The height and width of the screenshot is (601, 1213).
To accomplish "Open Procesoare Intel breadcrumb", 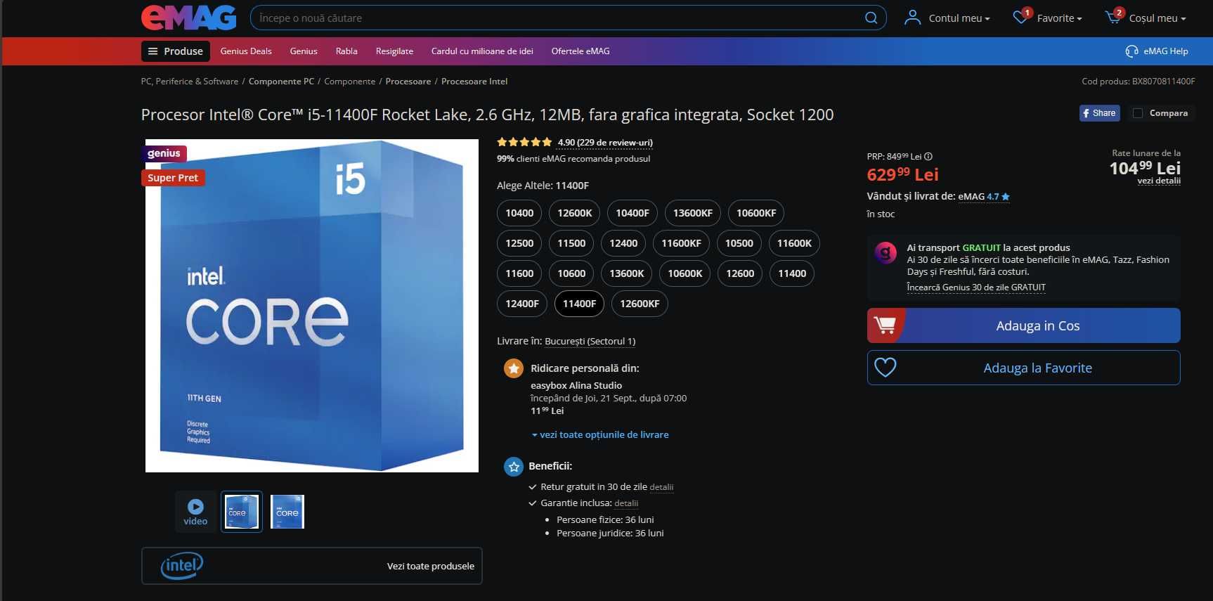I will tap(474, 82).
